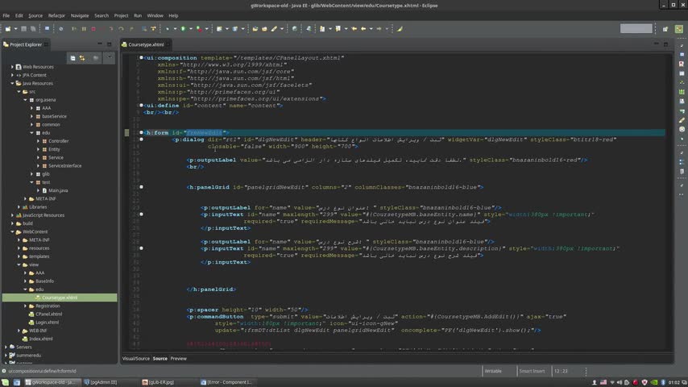Click the pencil icon in right sidebar

pos(682,120)
